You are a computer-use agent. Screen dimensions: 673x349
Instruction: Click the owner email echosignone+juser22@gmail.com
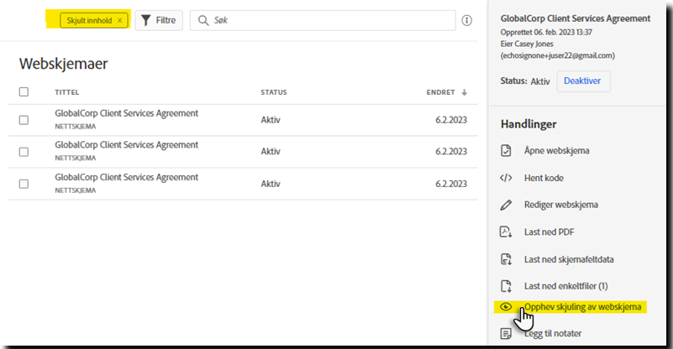558,55
